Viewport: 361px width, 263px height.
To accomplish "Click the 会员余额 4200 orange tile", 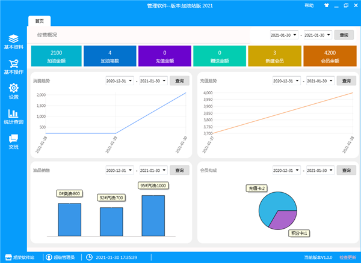I will point(330,56).
